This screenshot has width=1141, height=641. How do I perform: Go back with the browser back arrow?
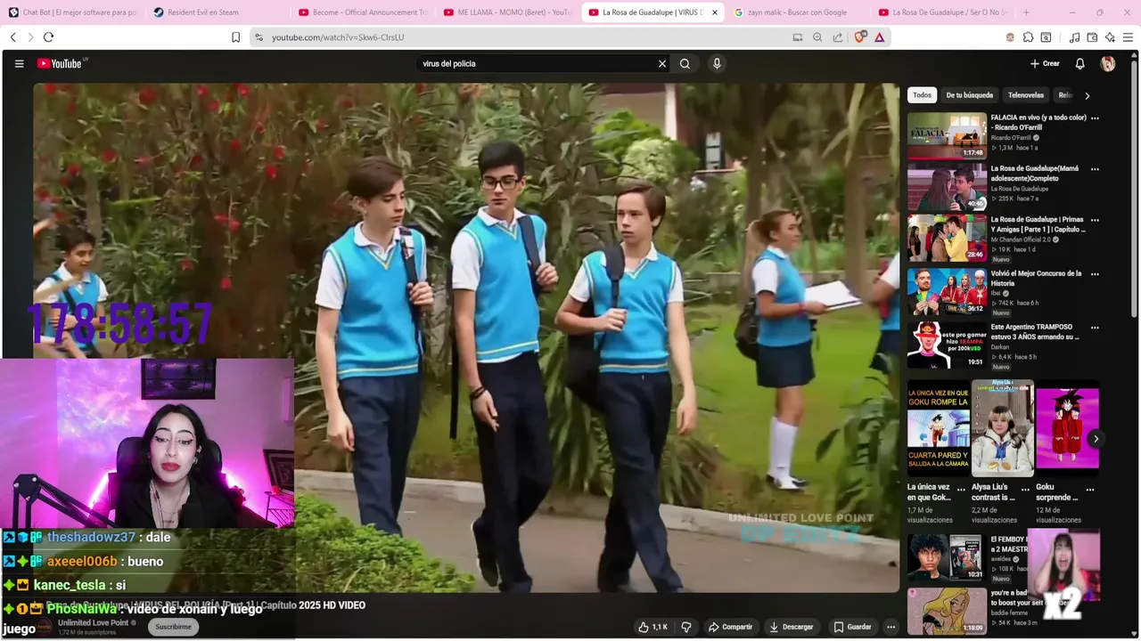13,37
